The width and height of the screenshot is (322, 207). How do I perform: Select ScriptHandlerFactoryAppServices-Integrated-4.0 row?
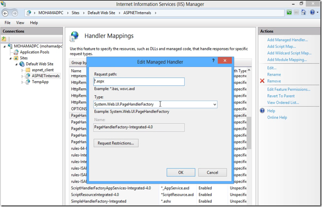[x=158, y=188]
